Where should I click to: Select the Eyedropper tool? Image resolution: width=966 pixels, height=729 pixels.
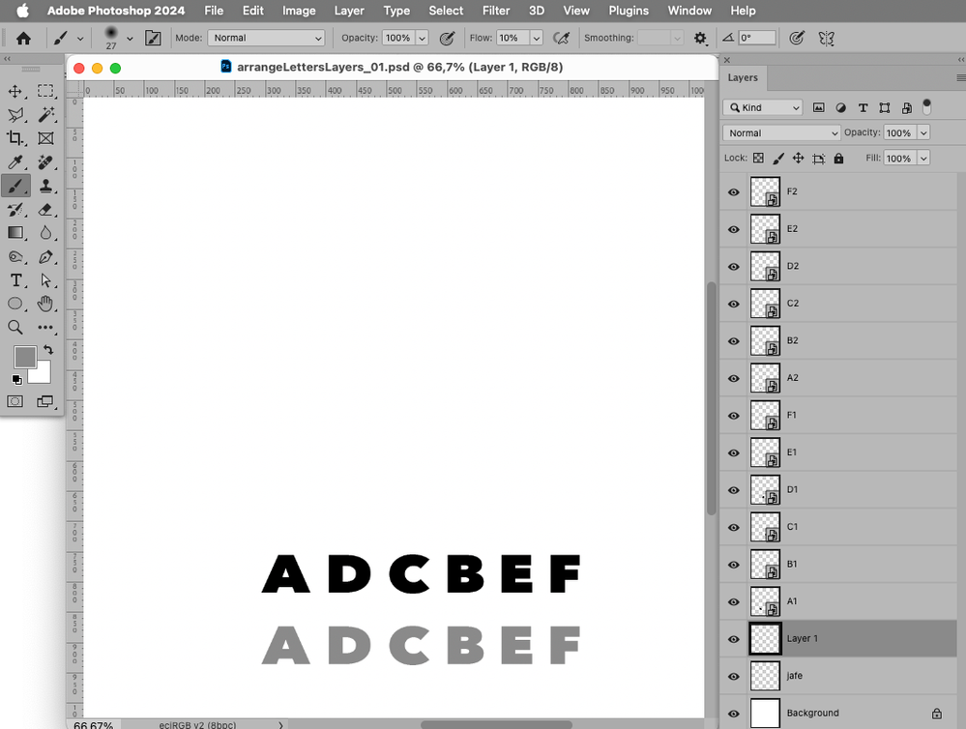[15, 162]
